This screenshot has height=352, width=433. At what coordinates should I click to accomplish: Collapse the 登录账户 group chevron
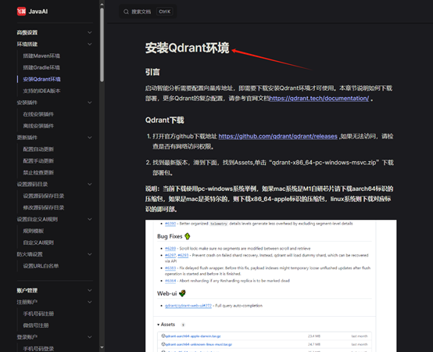point(90,337)
